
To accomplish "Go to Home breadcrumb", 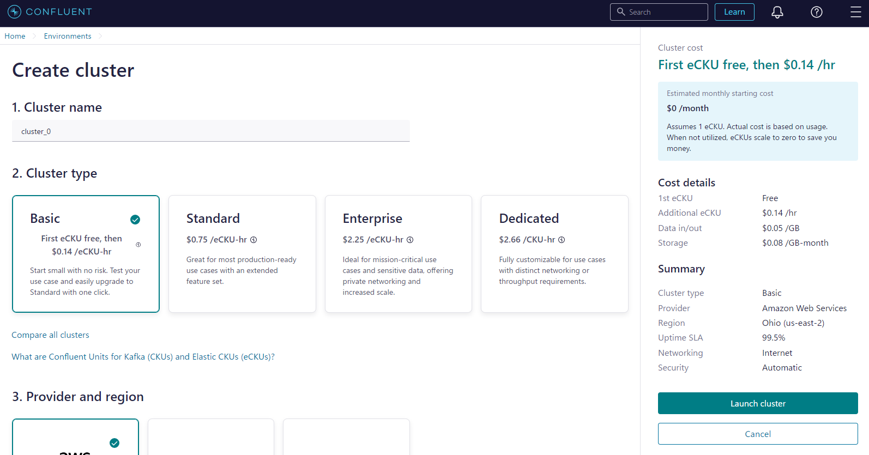I will point(15,36).
